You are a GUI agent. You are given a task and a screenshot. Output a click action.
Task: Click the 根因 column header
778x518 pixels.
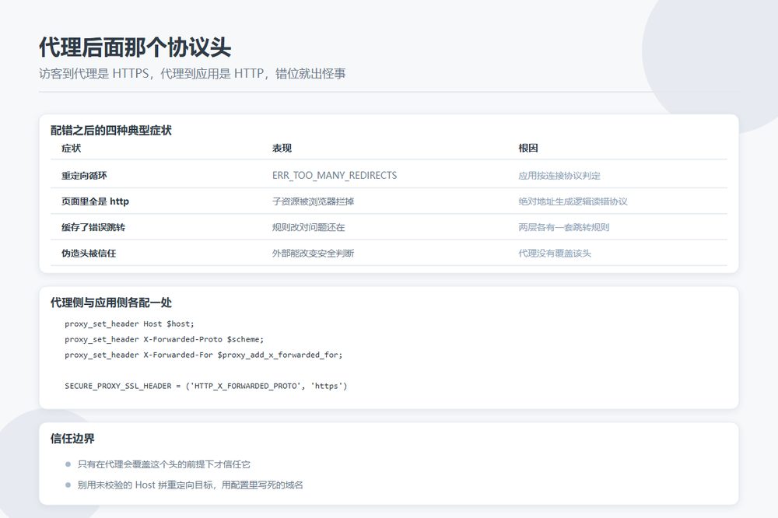coord(528,148)
